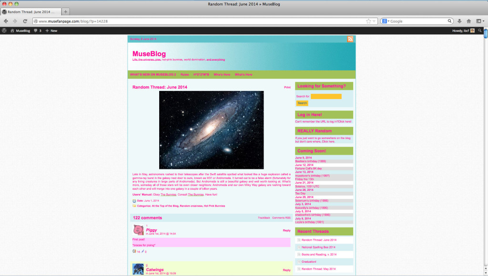The image size is (488, 276).
Task: Select 'Rules' in the blog navigation bar
Action: [x=184, y=75]
